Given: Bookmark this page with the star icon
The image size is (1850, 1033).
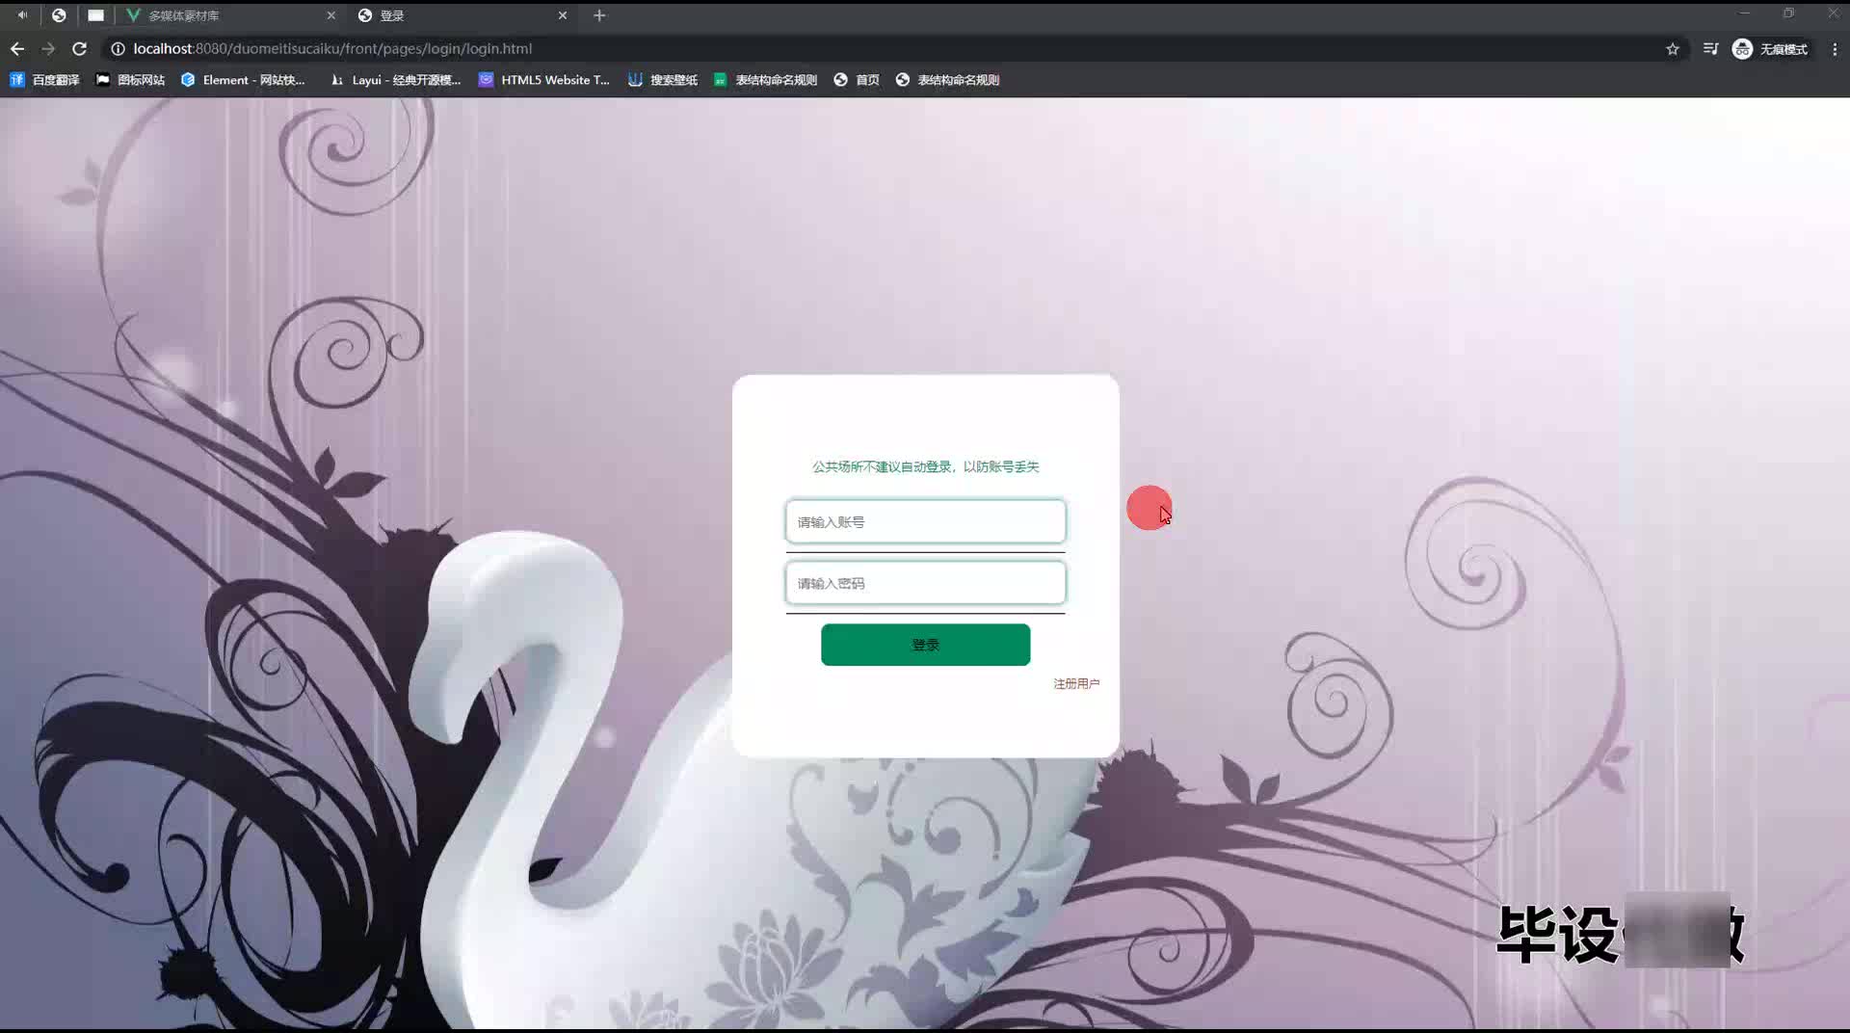Looking at the screenshot, I should tap(1673, 48).
